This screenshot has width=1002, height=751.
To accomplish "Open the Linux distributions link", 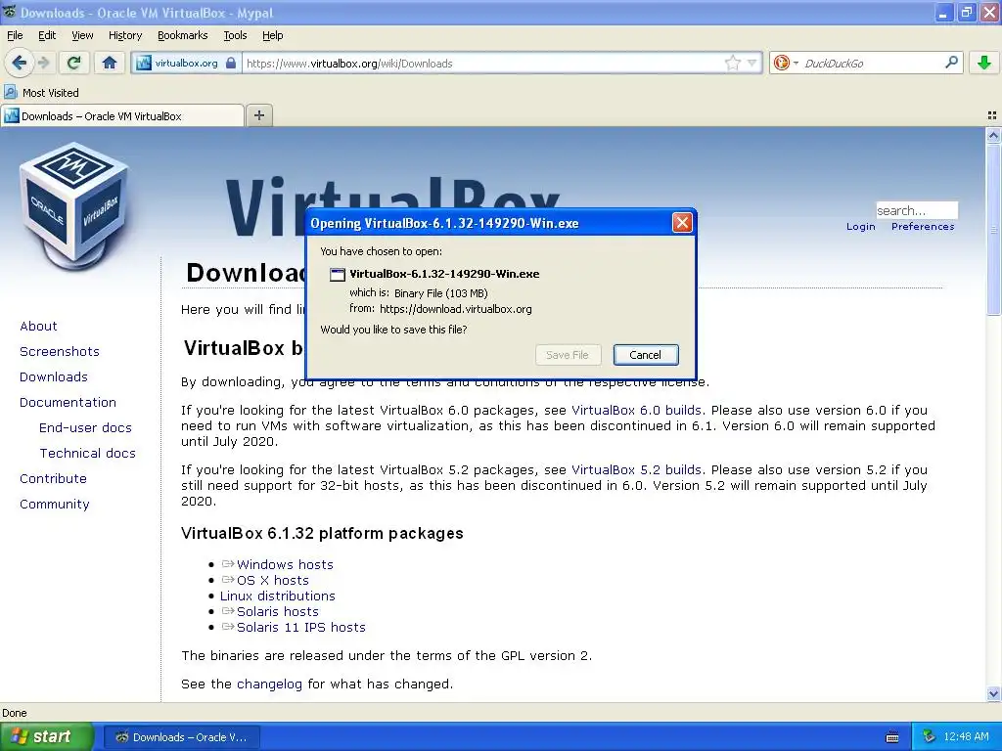I will [x=277, y=596].
